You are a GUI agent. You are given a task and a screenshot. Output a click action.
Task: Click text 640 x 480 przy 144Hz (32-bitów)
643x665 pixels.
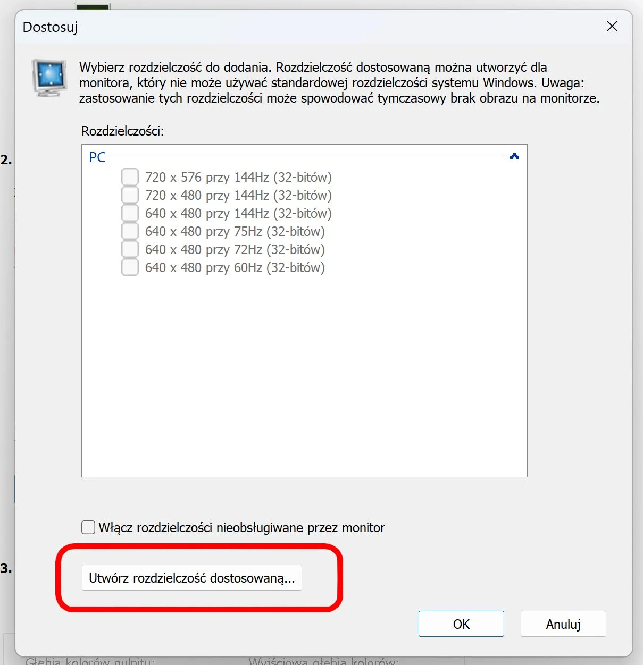coord(238,213)
